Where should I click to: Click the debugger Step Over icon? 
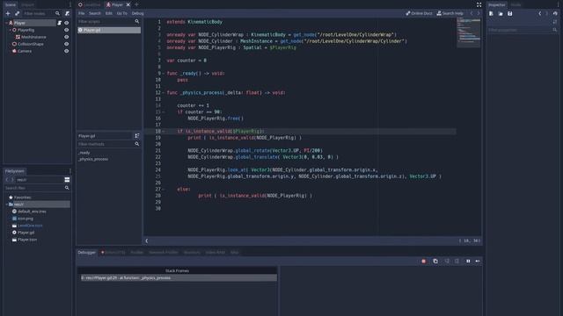point(457,262)
